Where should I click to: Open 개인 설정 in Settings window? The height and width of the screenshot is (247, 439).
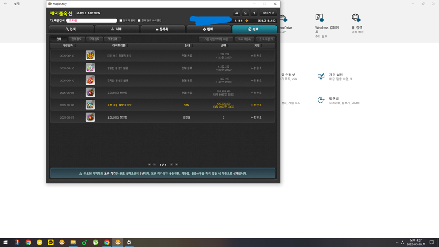click(x=335, y=76)
